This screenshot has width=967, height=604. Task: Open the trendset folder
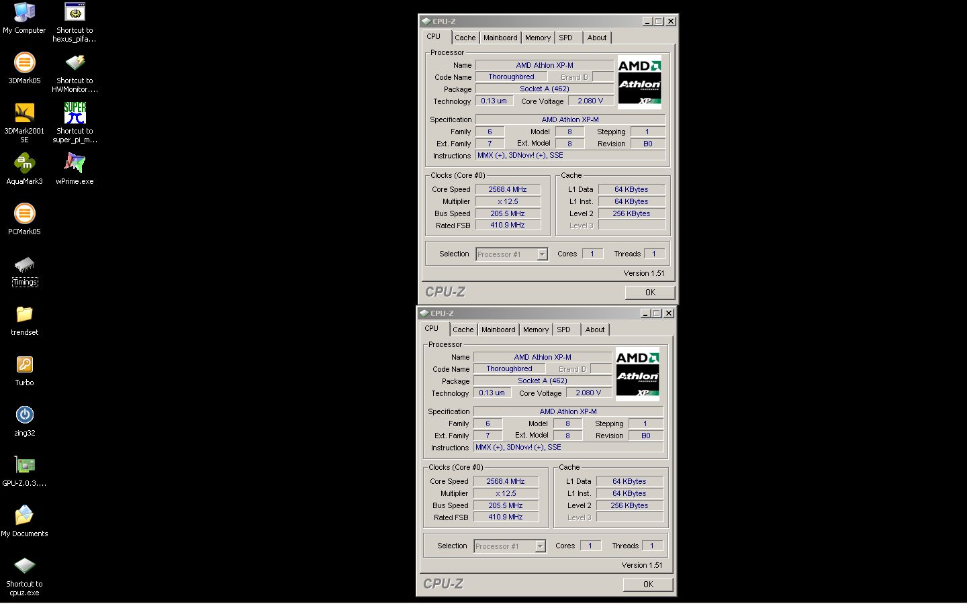click(24, 321)
